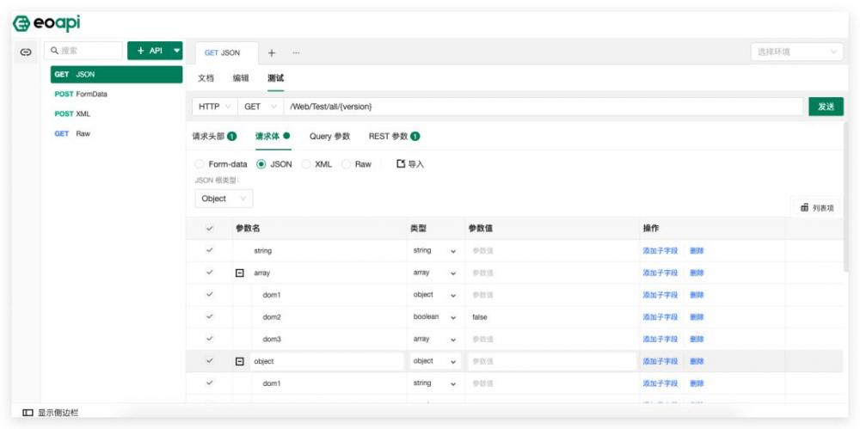
Task: Open the JSON root type Object dropdown
Action: click(x=224, y=199)
